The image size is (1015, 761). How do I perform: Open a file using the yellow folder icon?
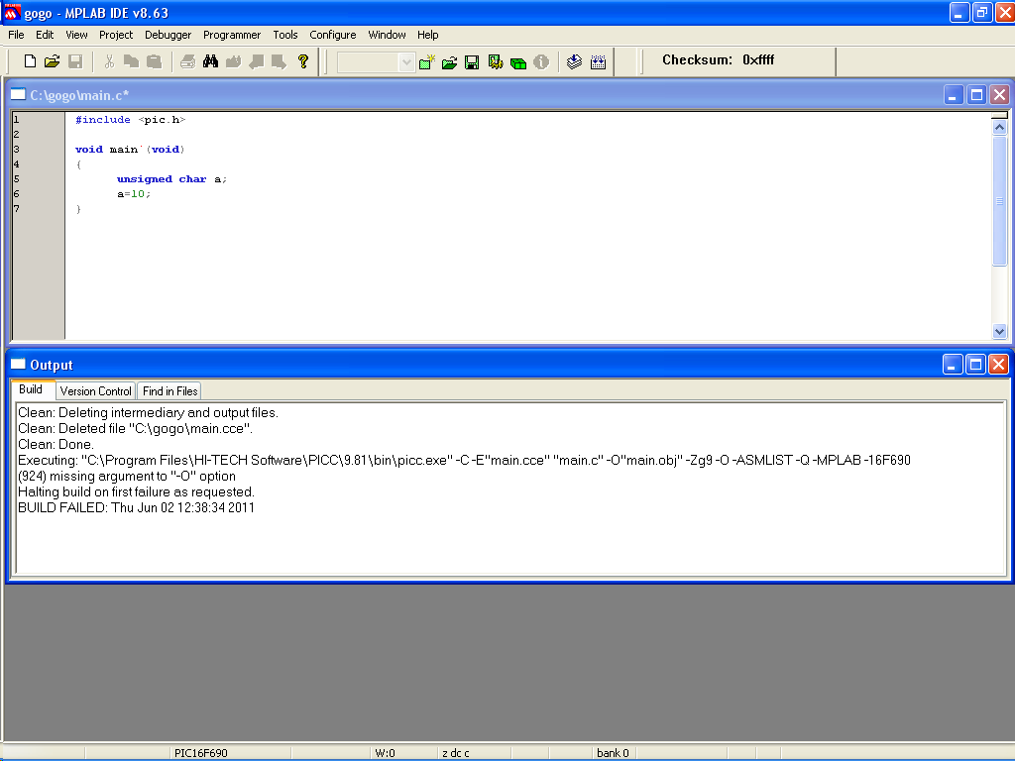(52, 61)
